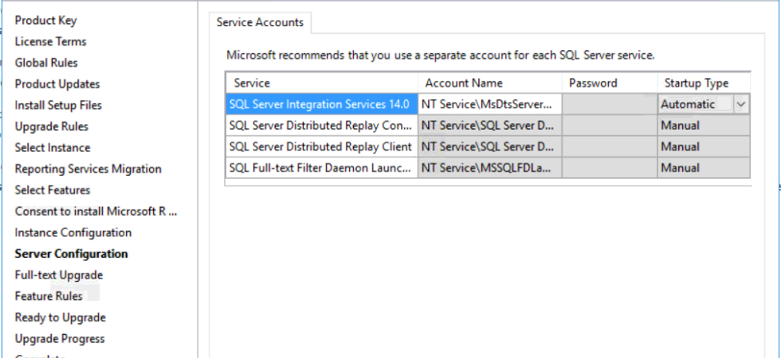Open the Startup Type dropdown arrow
The height and width of the screenshot is (358, 781).
742,104
